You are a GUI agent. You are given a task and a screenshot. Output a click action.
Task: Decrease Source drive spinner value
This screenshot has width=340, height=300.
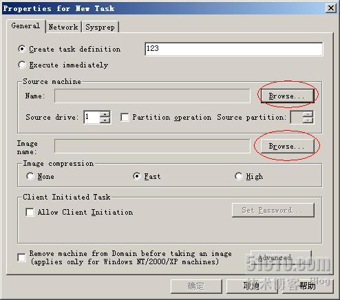tap(105, 120)
